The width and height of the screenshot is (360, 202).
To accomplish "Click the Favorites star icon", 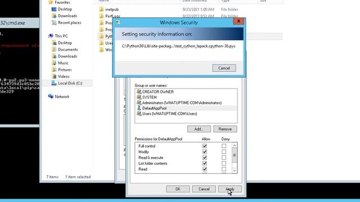I will [x=51, y=2].
